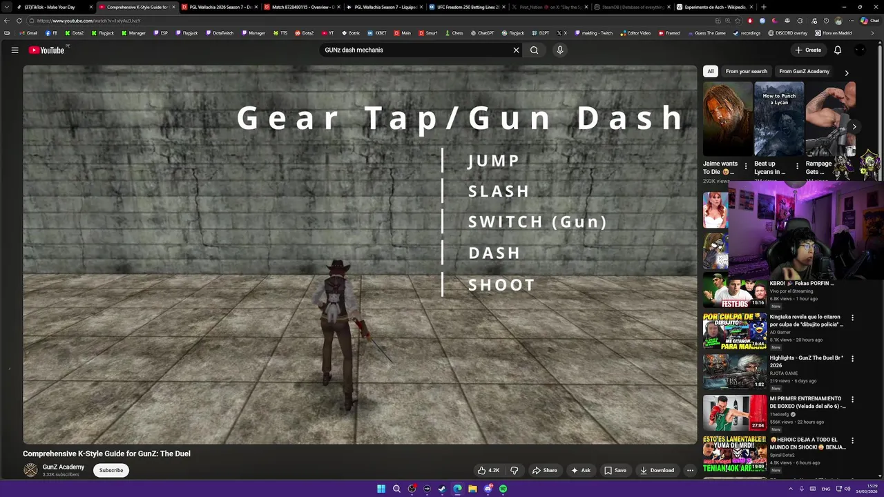Click the Ask button under the video
Image resolution: width=884 pixels, height=497 pixels.
tap(580, 470)
